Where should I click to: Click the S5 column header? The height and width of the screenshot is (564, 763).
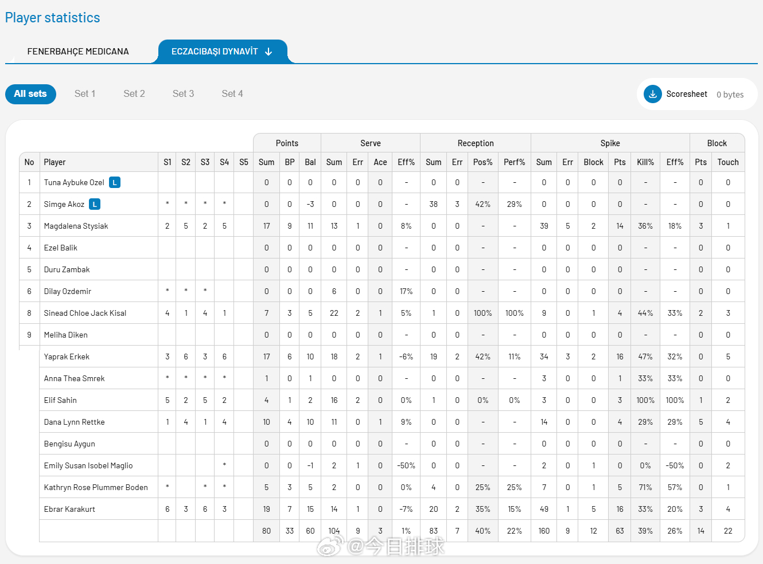[x=244, y=162]
